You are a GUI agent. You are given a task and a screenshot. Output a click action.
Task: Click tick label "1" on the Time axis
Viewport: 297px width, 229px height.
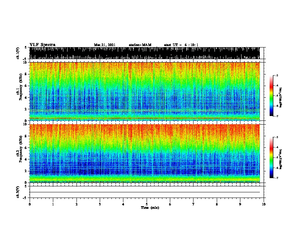tap(53, 204)
